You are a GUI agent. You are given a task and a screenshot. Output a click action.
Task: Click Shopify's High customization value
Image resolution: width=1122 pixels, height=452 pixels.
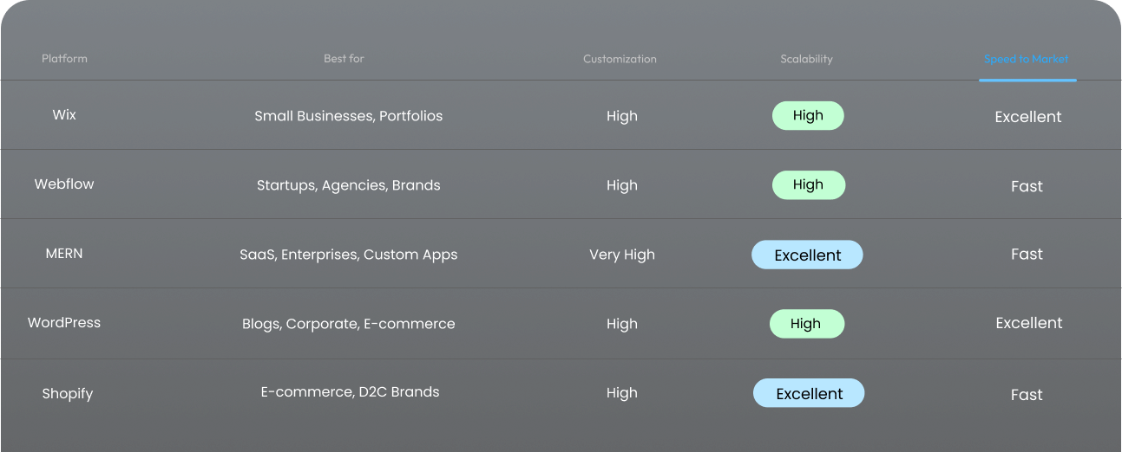(x=621, y=393)
